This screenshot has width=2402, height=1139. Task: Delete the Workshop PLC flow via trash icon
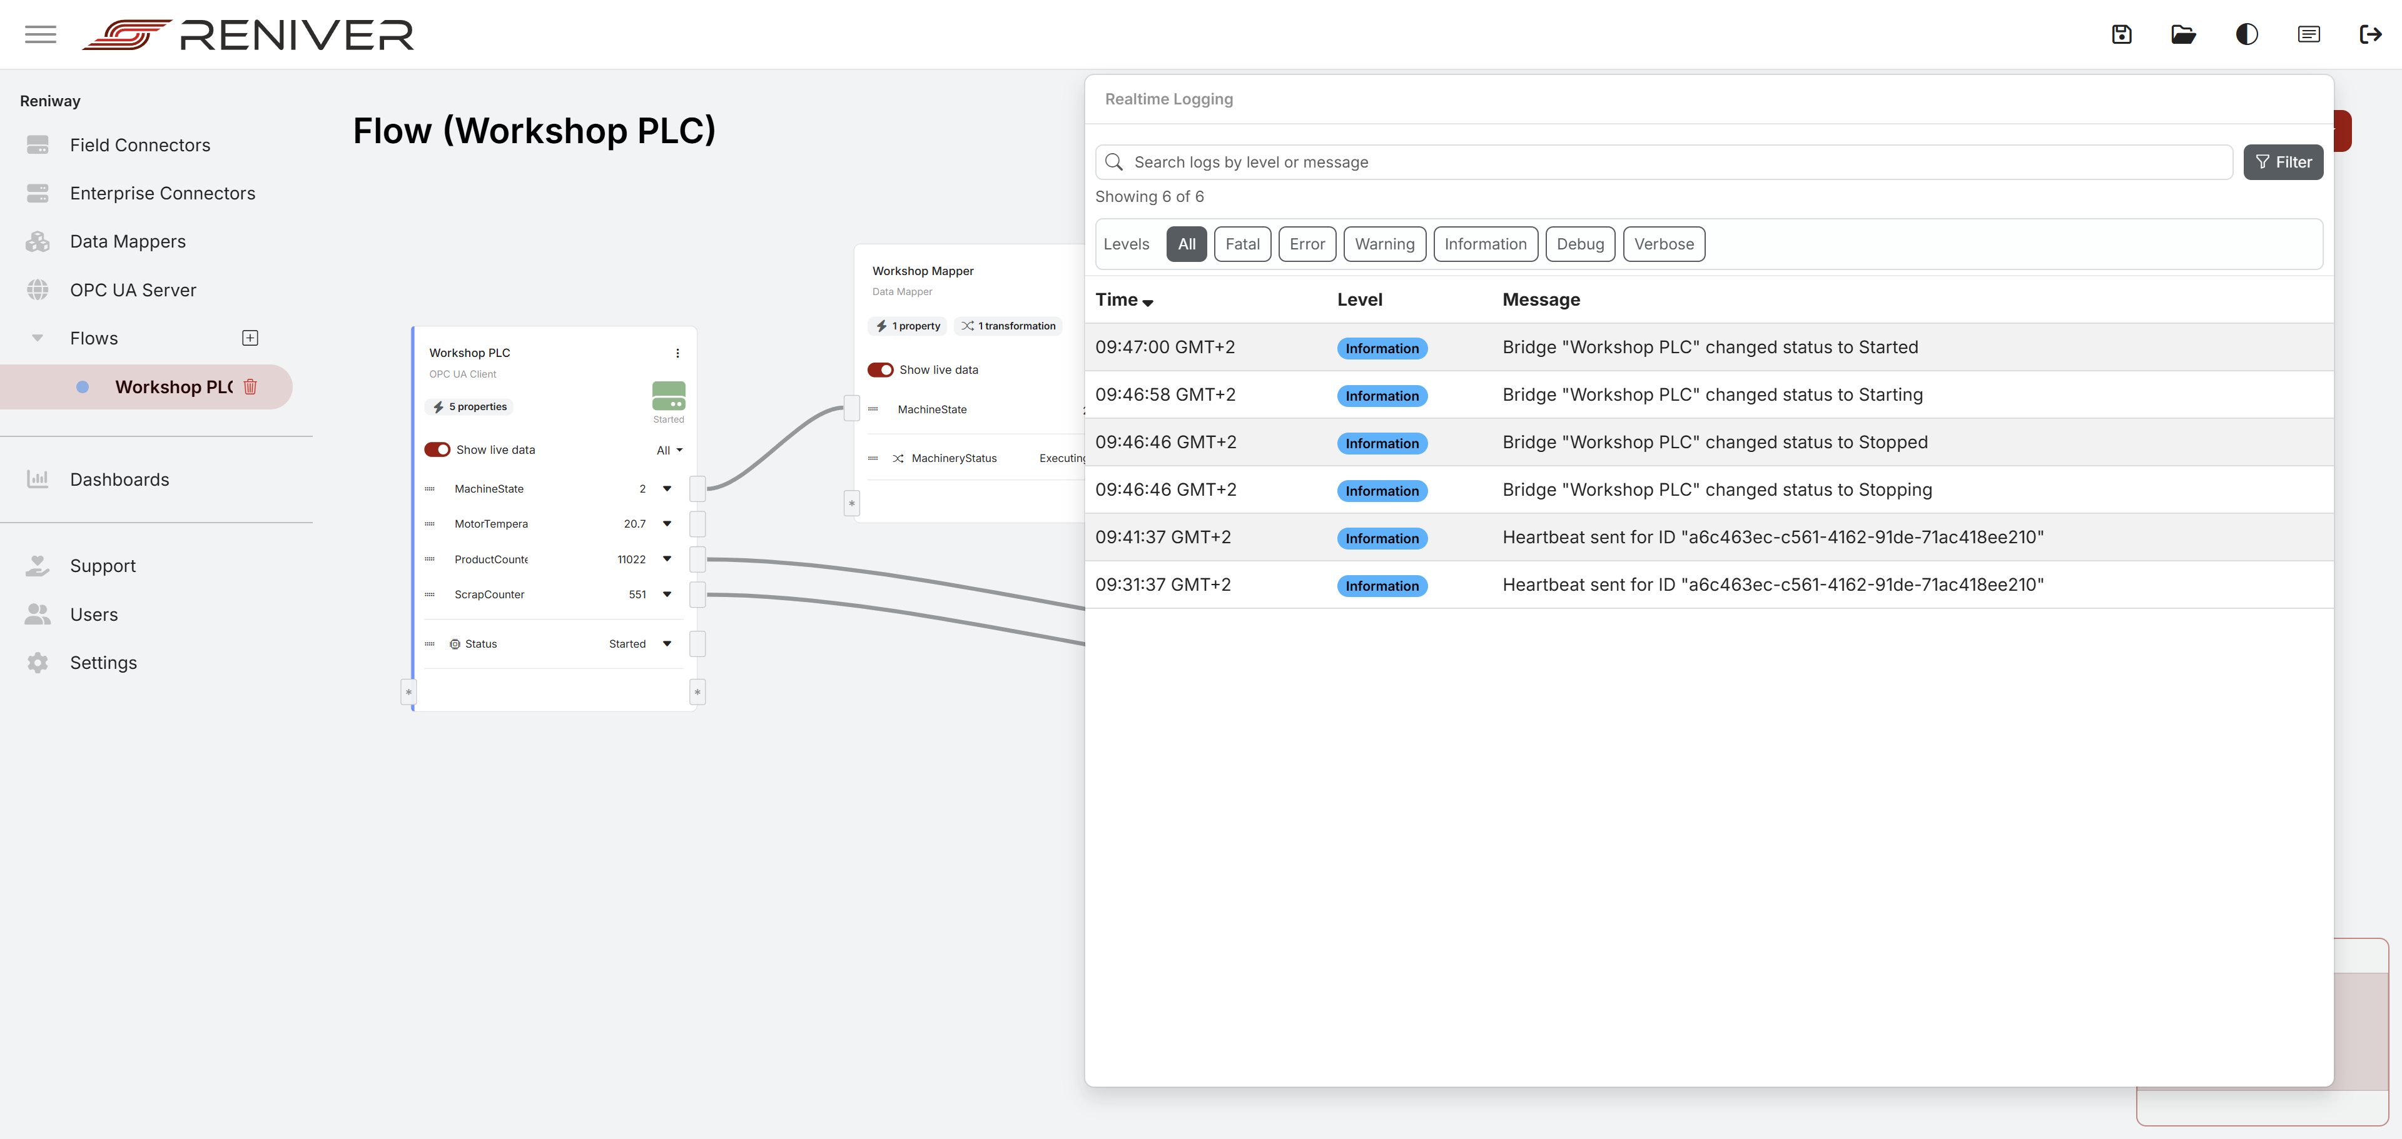pyautogui.click(x=250, y=387)
